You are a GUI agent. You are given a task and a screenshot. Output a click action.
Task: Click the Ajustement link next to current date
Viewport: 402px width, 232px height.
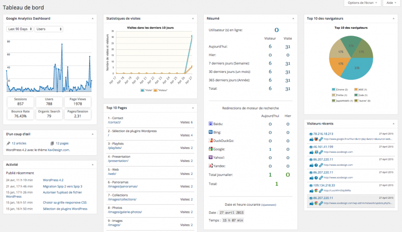click(269, 205)
